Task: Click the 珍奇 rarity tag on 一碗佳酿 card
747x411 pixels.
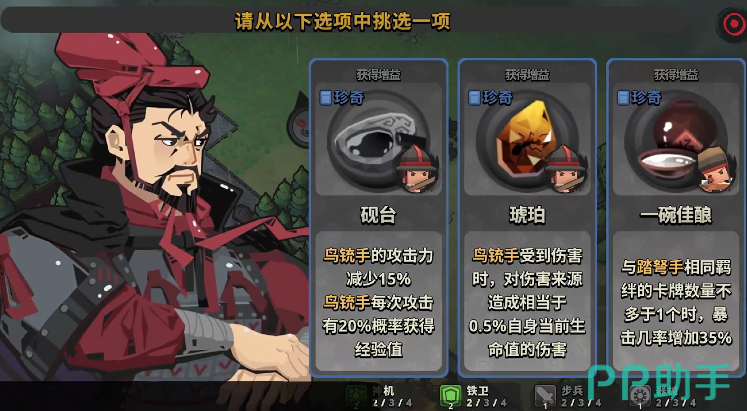Action: pyautogui.click(x=639, y=97)
